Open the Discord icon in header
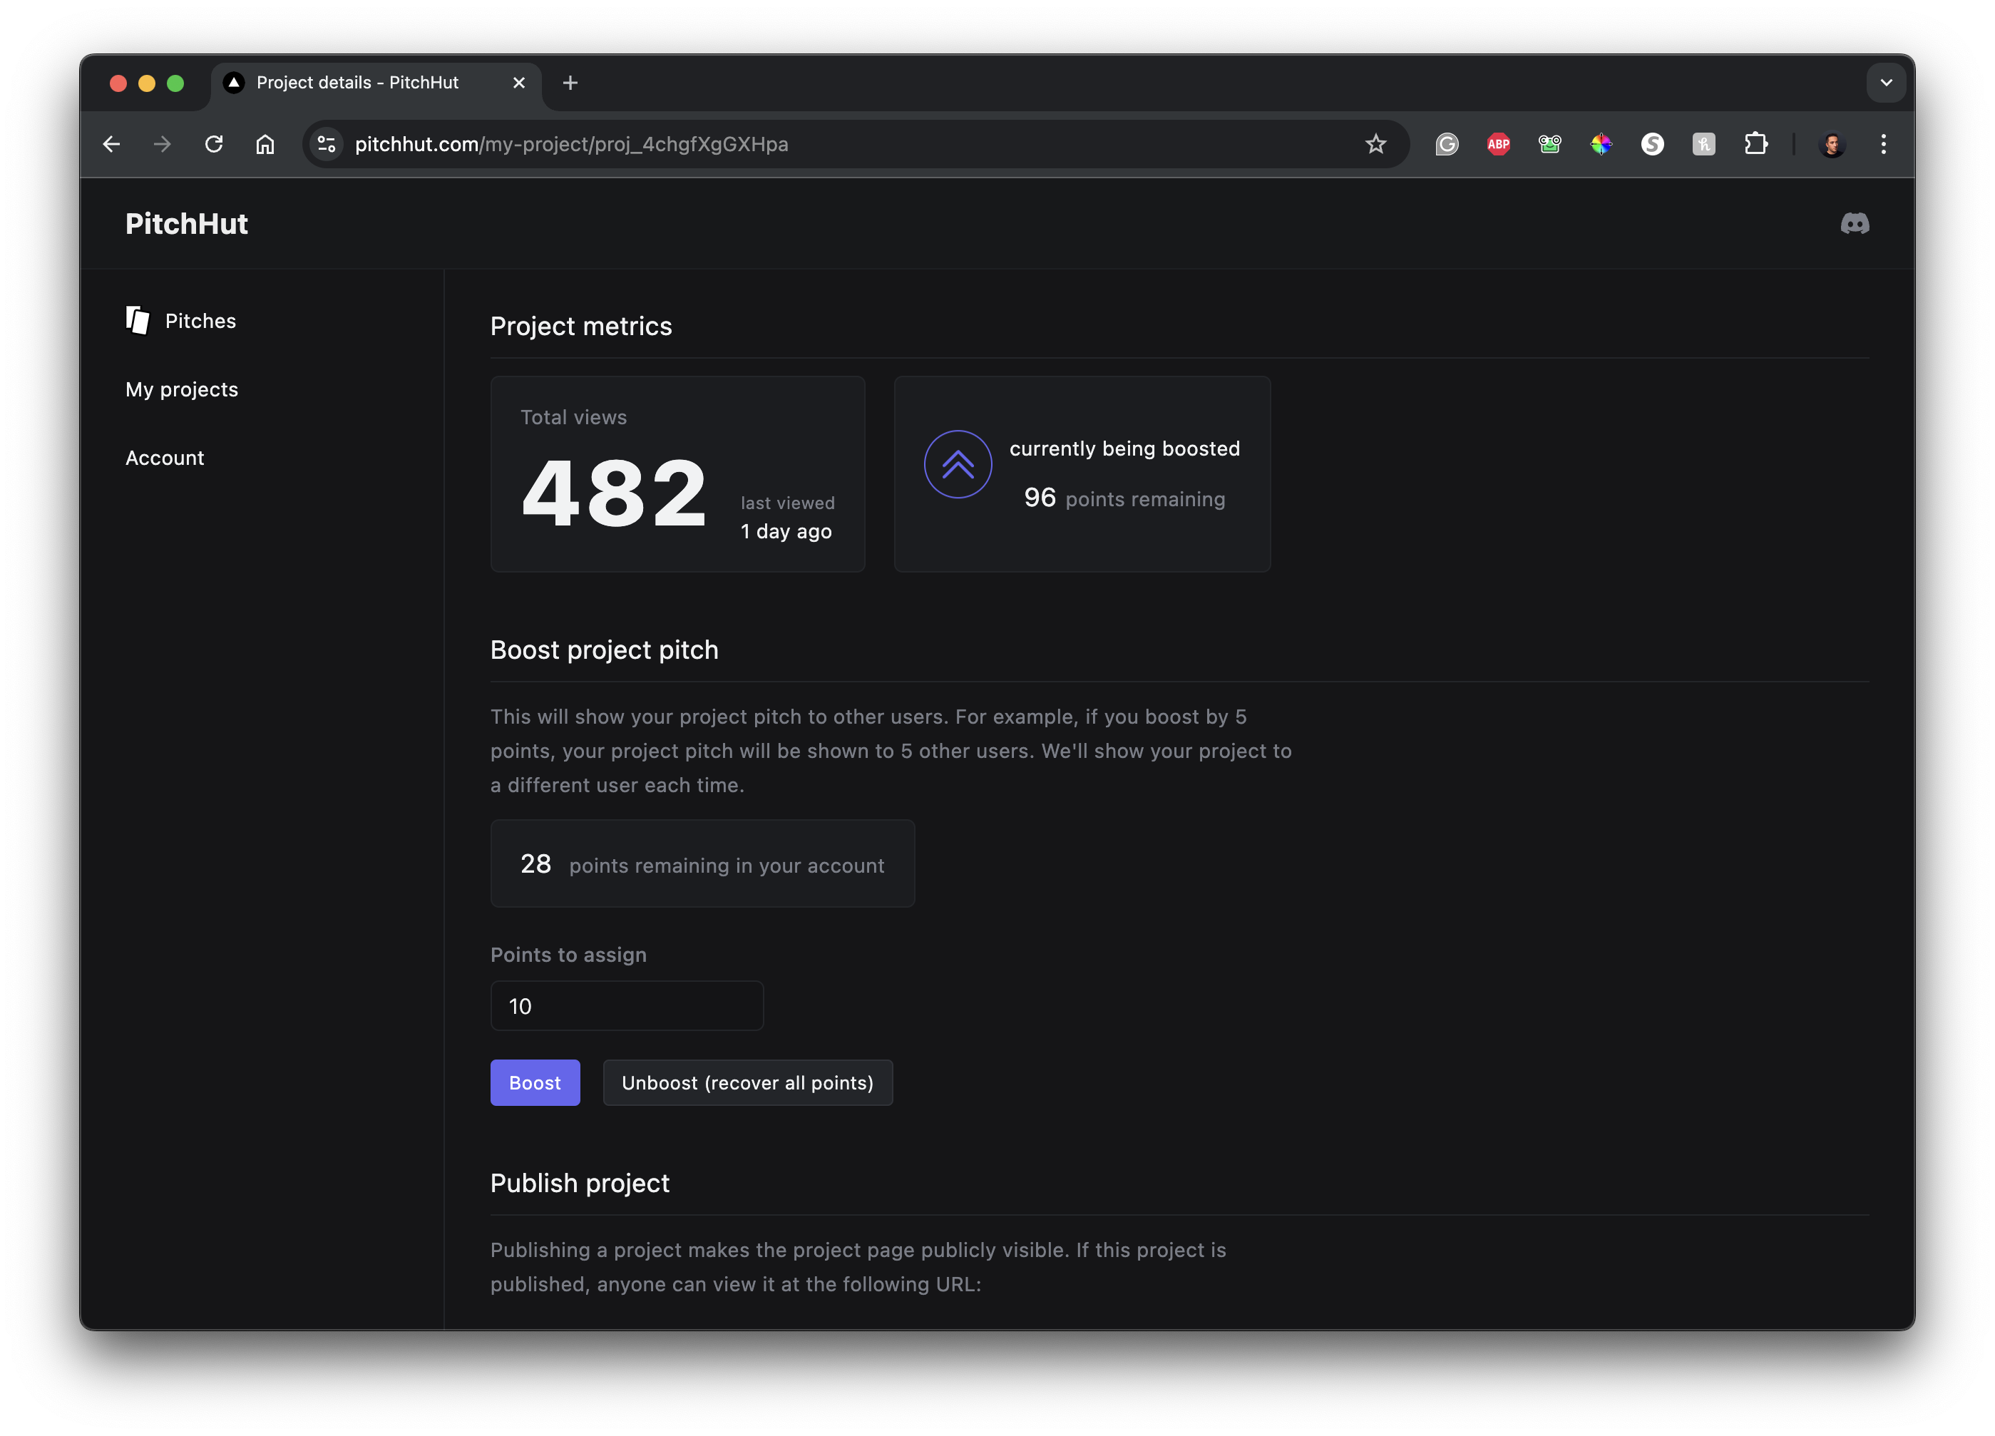Screen dimensions: 1995x1436 [x=1855, y=223]
